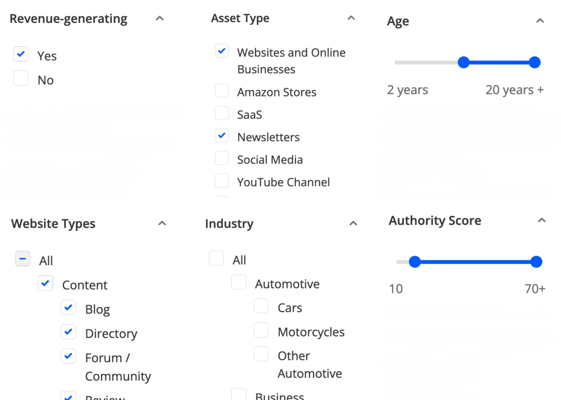This screenshot has height=400, width=561.
Task: Enable the Amazon Stores filter
Action: pos(222,90)
